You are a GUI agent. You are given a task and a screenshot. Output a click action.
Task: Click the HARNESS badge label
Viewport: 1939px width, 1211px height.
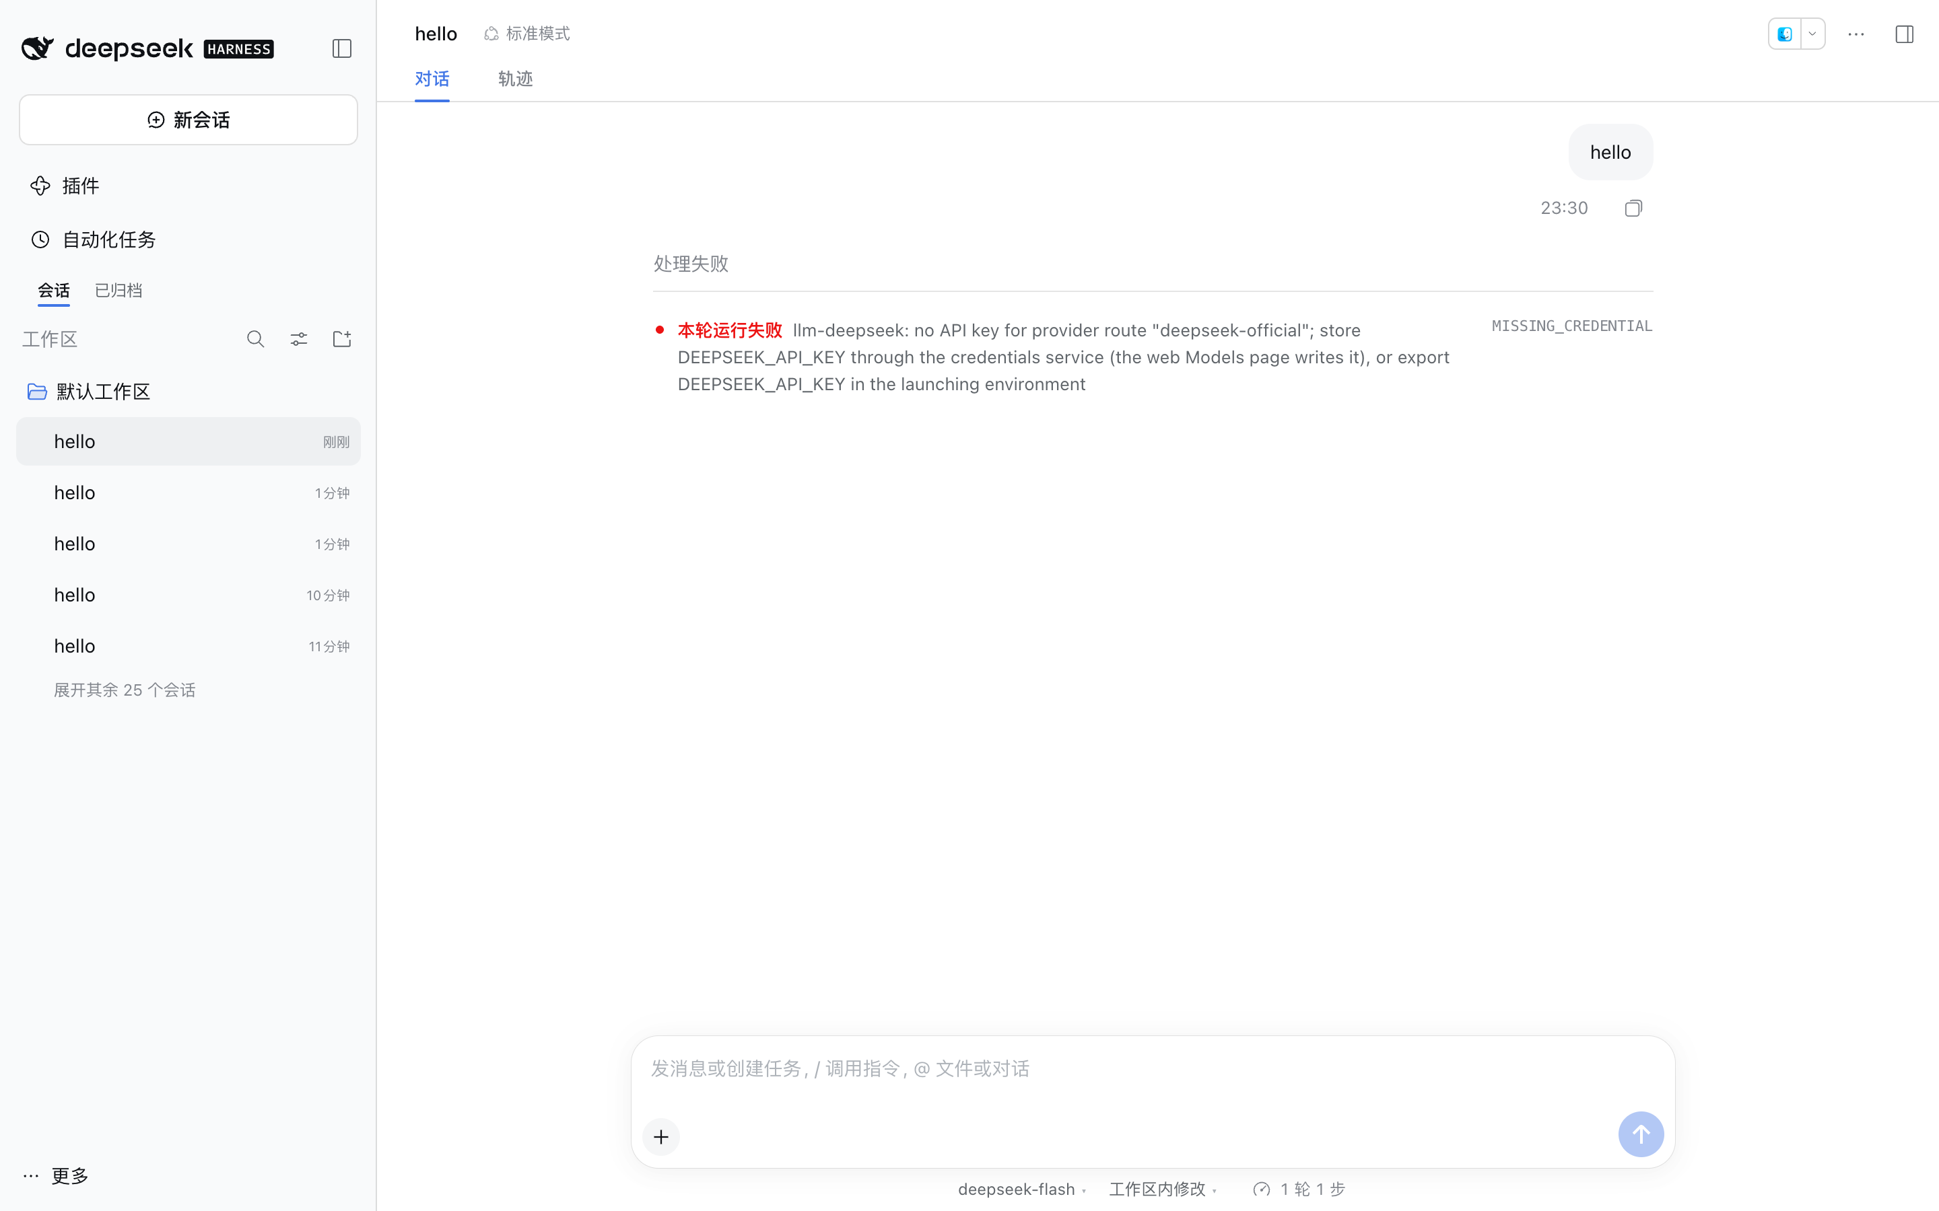[x=239, y=49]
